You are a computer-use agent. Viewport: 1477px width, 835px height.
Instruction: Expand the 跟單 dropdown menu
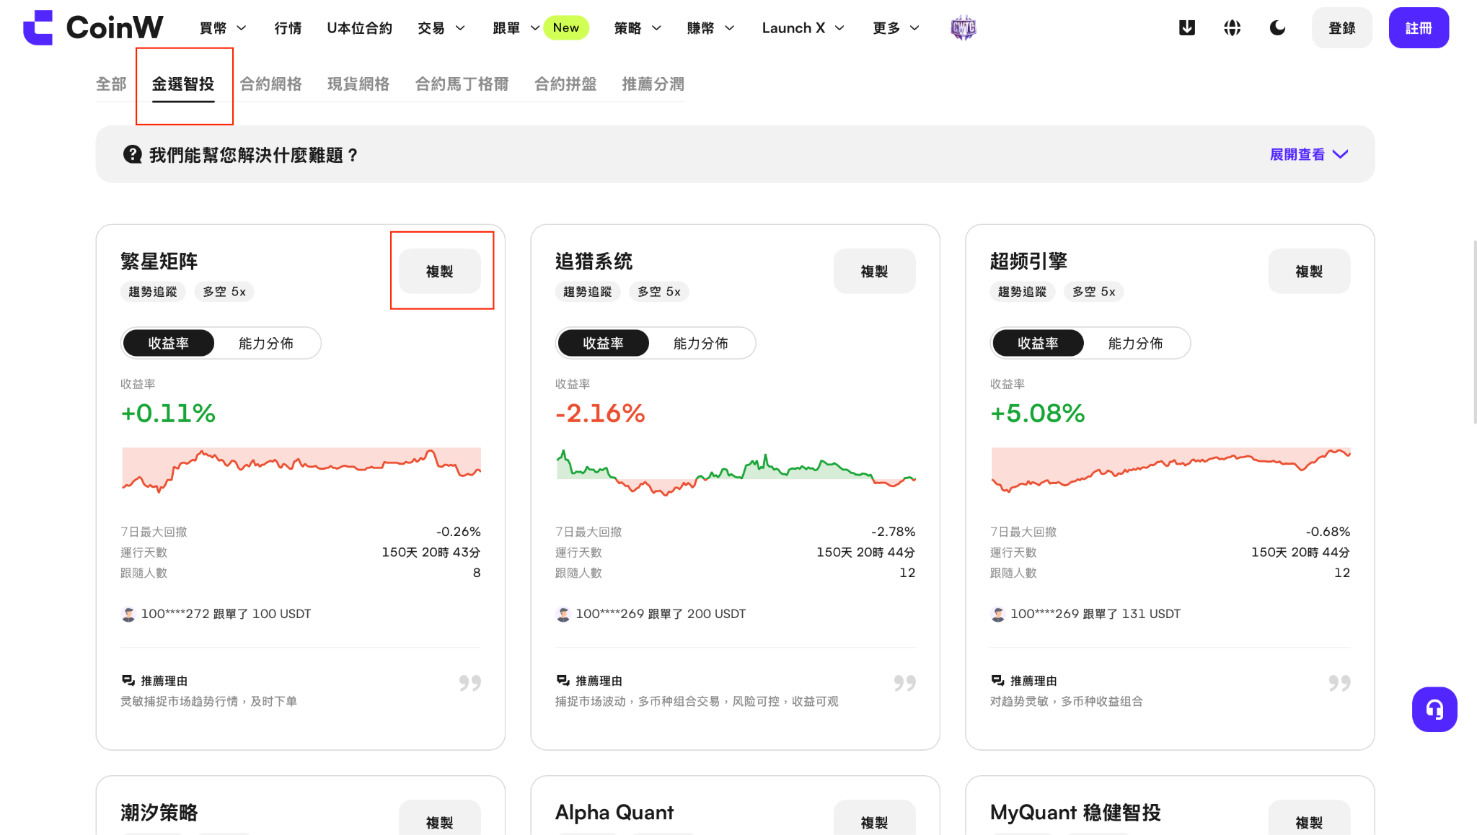pyautogui.click(x=516, y=28)
